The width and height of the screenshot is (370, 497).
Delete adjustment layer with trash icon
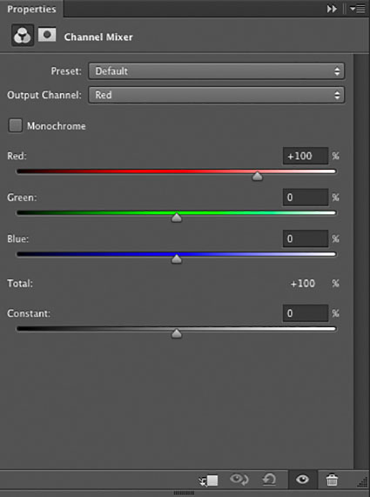[x=332, y=480]
